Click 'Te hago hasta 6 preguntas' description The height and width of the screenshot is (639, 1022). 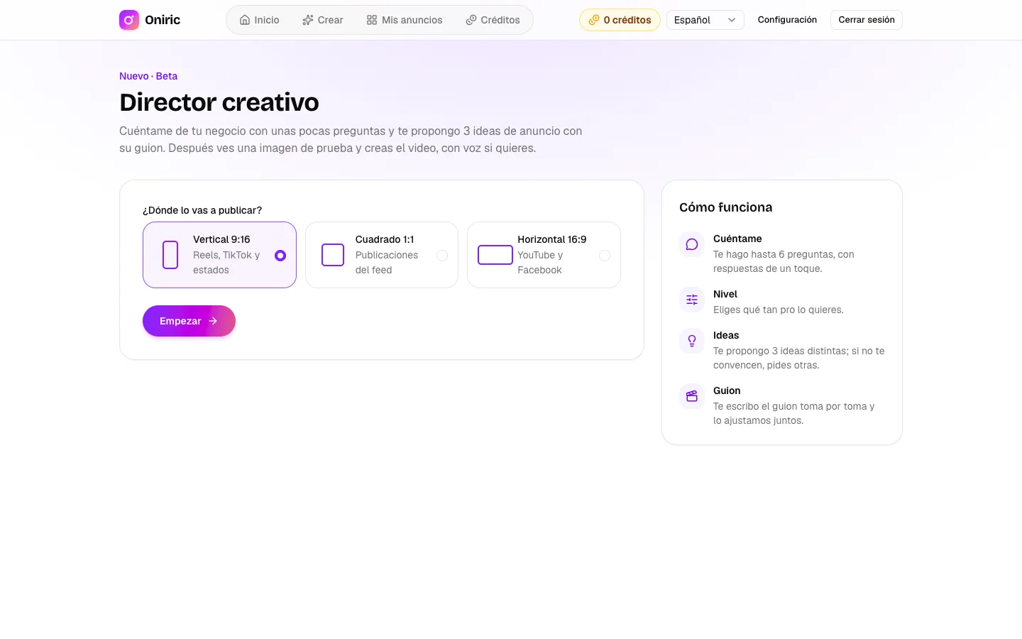(x=784, y=261)
